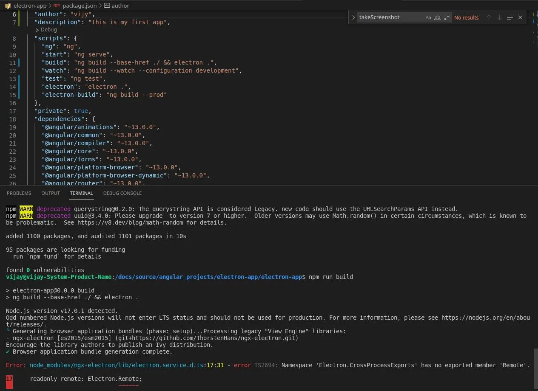Click the "test" script key on line 13
The image size is (538, 391).
tap(52, 79)
